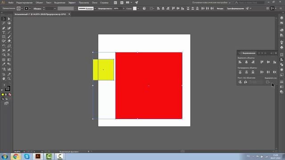Select the Direct Selection (white arrow) tool
Screen dimensions: 285x160
point(9,19)
